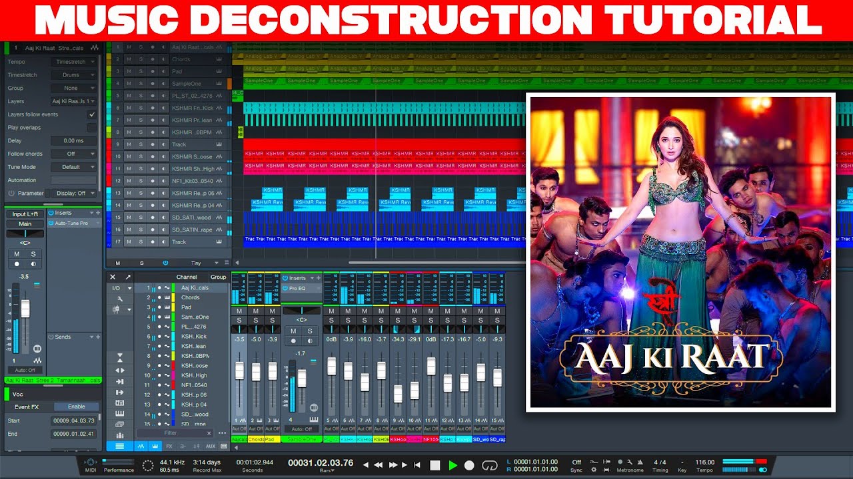This screenshot has width=853, height=479.
Task: Show audio tracks filter icon in console
Action: [x=141, y=446]
